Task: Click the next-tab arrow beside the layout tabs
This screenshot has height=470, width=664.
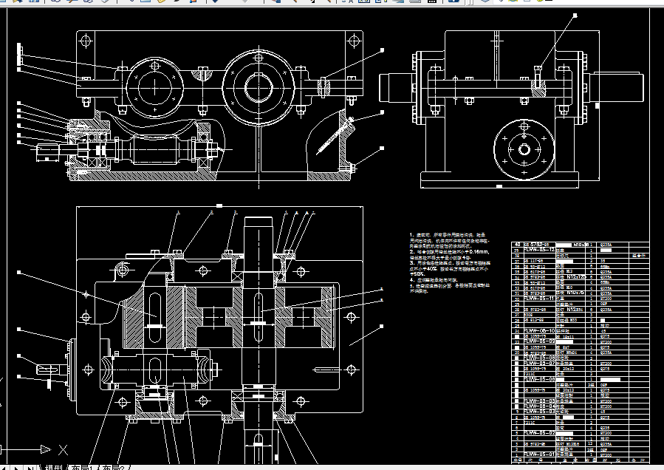Action: coord(17,468)
